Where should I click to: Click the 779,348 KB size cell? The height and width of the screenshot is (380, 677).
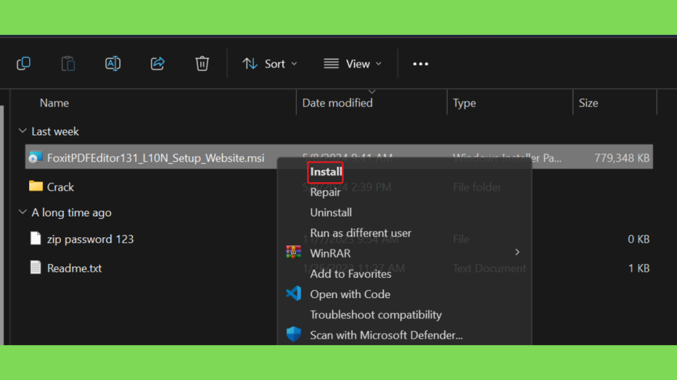[621, 158]
